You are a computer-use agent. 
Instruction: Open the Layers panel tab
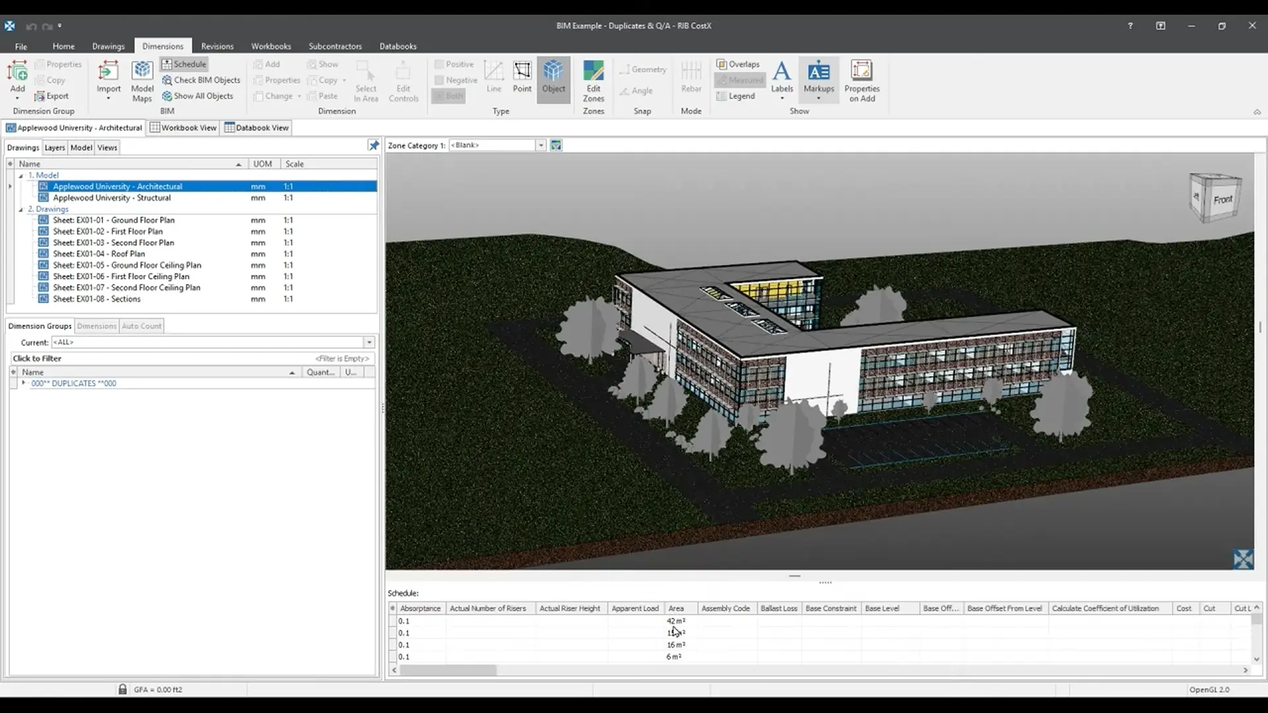point(54,147)
